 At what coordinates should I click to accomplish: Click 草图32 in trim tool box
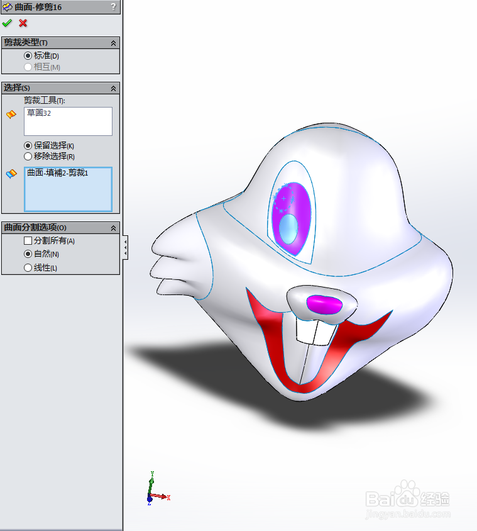click(x=39, y=113)
